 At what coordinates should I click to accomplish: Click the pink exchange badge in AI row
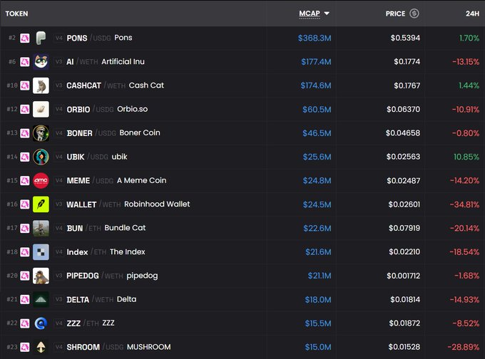click(x=25, y=62)
